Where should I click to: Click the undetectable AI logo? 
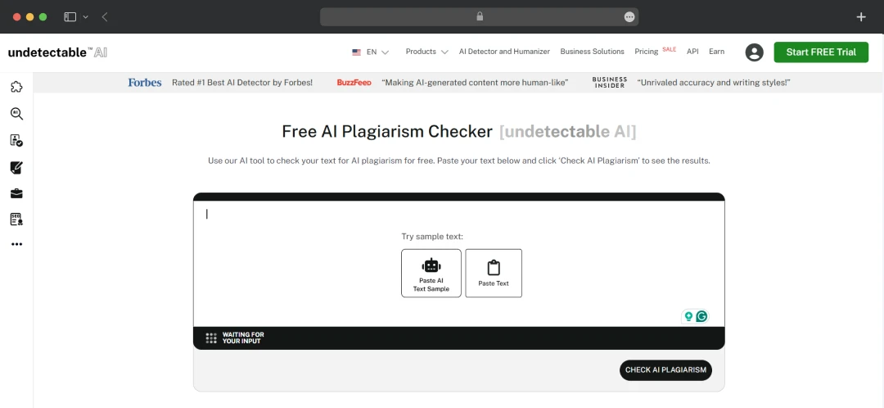(57, 52)
